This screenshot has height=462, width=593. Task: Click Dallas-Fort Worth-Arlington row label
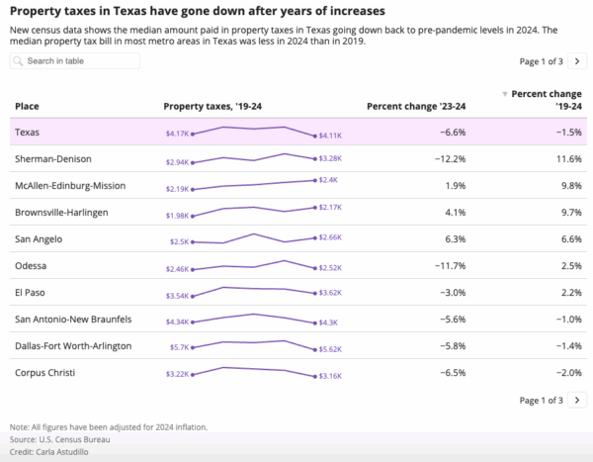click(72, 345)
